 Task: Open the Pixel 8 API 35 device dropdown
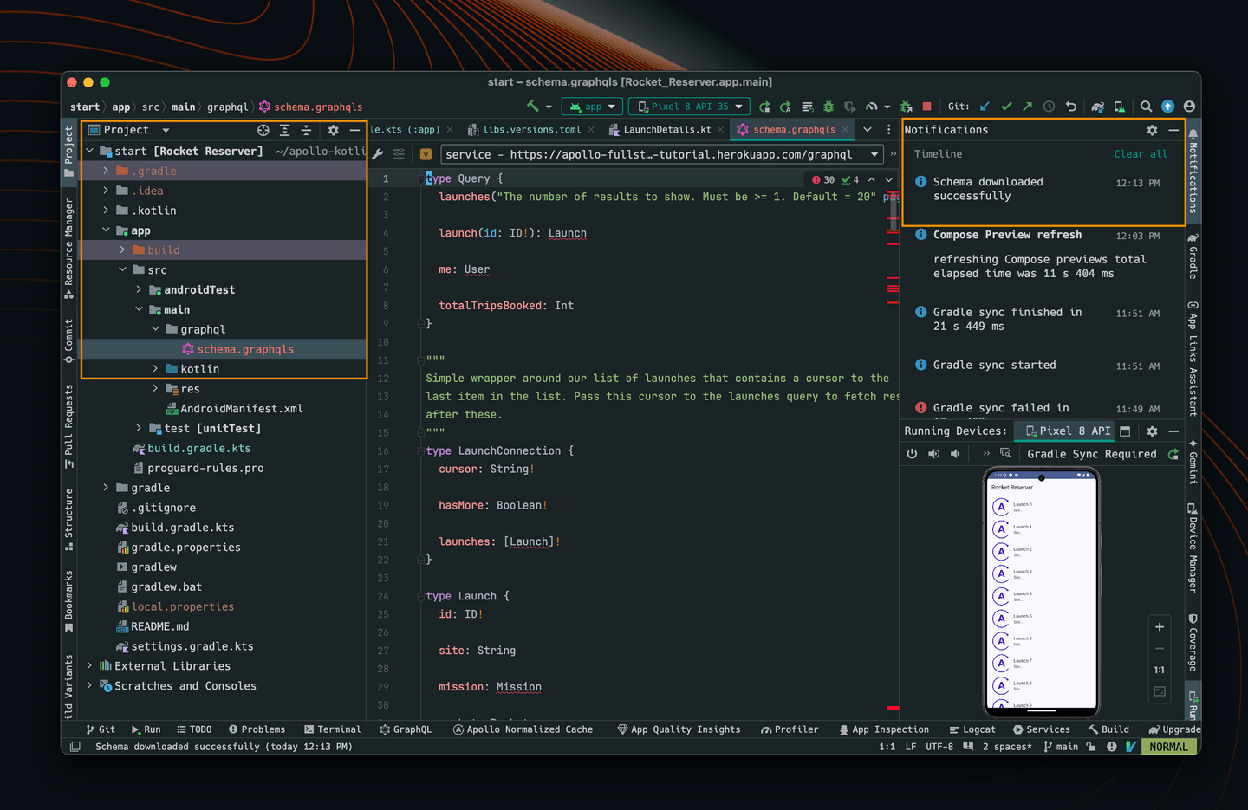[x=691, y=107]
